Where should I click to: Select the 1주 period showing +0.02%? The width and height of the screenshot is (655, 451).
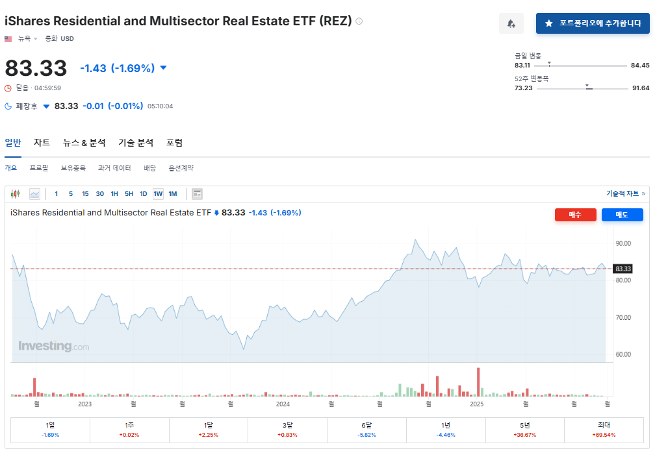tap(129, 430)
